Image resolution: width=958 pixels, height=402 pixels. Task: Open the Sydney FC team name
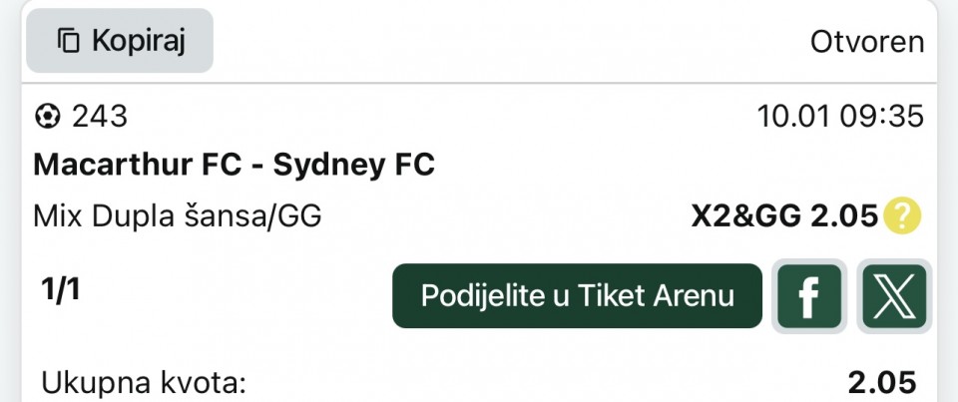coord(354,165)
